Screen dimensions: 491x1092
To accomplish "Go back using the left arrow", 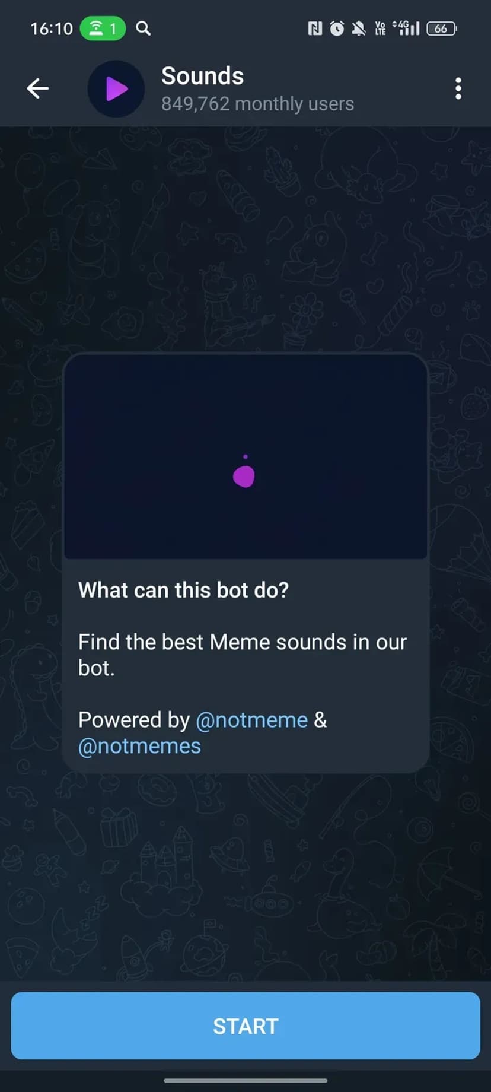I will (x=37, y=88).
